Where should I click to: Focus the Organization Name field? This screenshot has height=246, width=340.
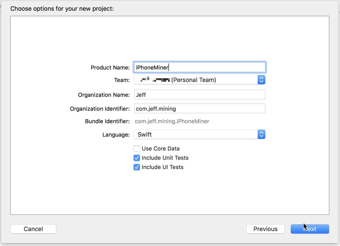(199, 95)
